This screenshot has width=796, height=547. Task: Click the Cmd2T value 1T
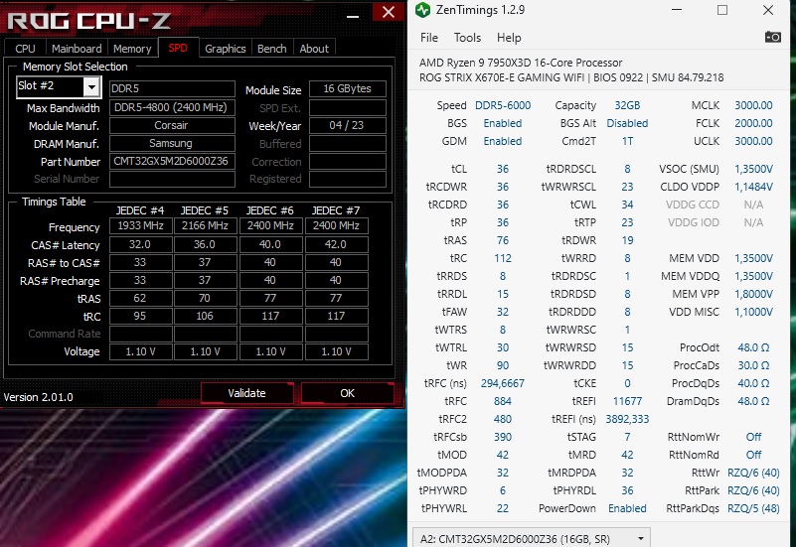(x=627, y=141)
